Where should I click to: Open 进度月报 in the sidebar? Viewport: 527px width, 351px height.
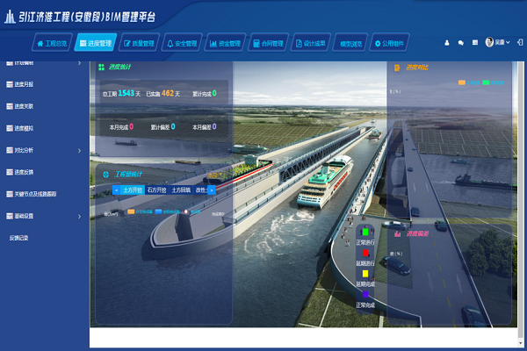[x=25, y=85]
